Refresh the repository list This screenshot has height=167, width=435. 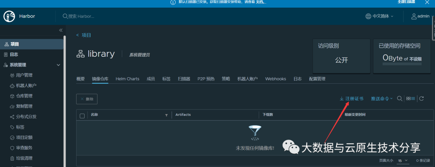pyautogui.click(x=421, y=99)
